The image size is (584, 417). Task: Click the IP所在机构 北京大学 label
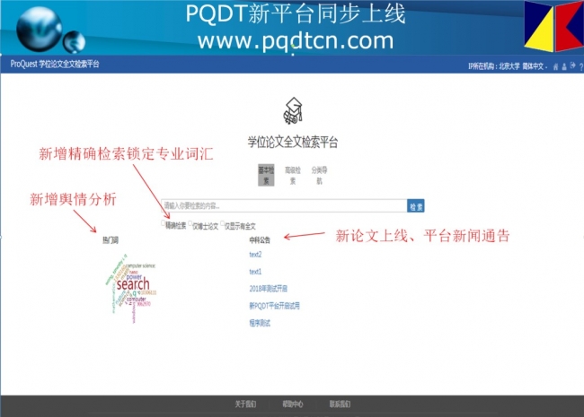tap(494, 66)
